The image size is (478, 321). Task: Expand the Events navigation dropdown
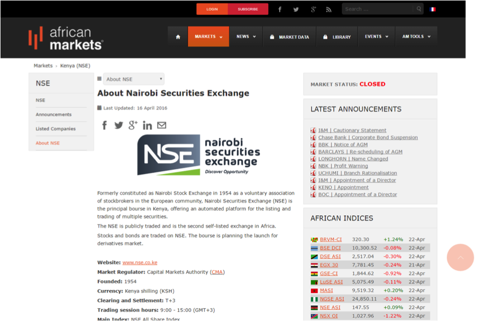[376, 37]
